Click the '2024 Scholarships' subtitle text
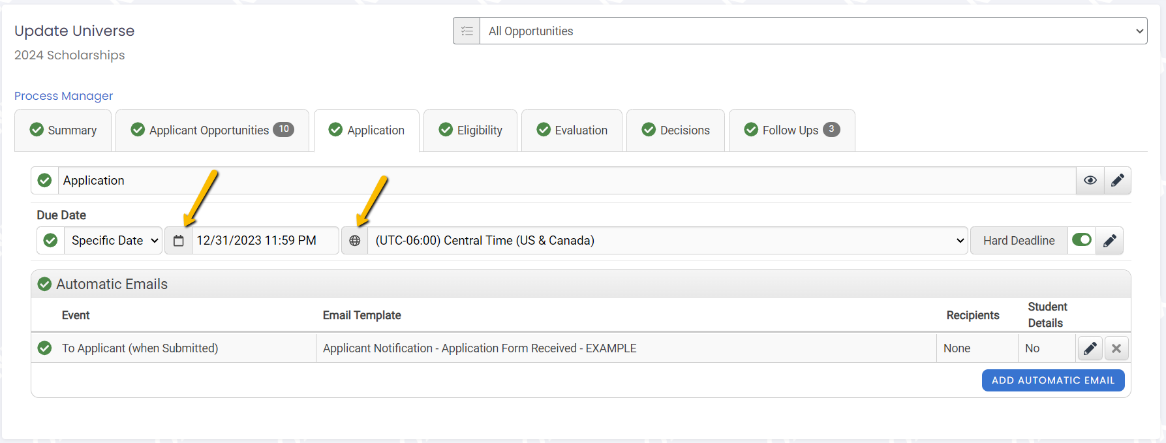The image size is (1166, 443). tap(70, 55)
